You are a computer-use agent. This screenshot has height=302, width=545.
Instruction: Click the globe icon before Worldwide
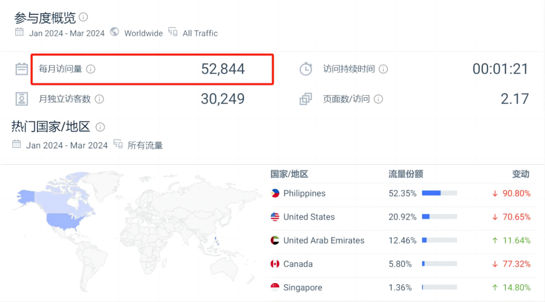point(114,32)
